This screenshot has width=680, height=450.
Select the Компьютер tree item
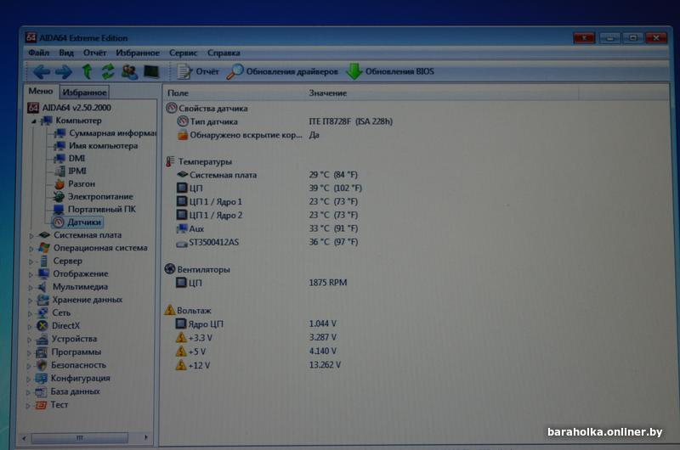(71, 121)
